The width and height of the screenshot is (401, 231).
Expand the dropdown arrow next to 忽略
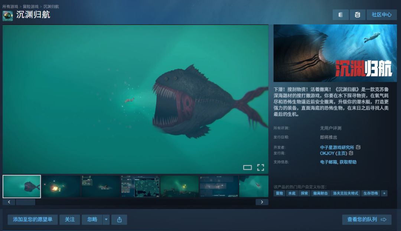pos(106,220)
